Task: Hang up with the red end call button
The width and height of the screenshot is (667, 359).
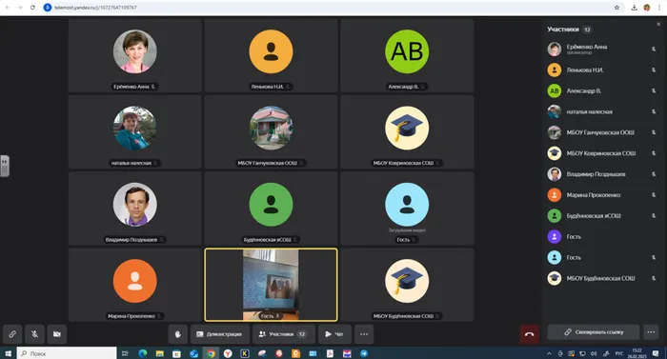Action: tap(529, 334)
